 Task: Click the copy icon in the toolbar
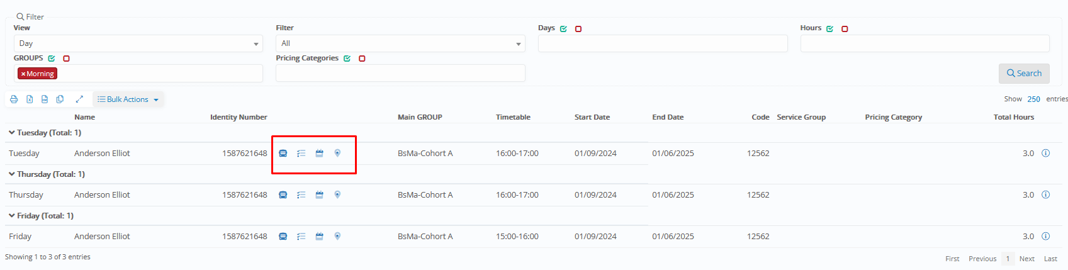coord(60,99)
